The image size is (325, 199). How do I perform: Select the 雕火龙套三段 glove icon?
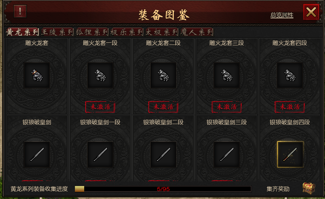[226, 76]
